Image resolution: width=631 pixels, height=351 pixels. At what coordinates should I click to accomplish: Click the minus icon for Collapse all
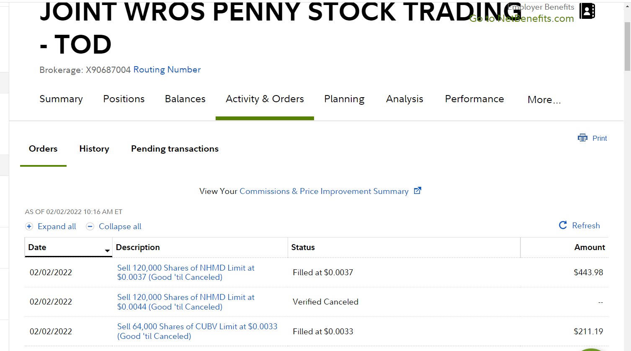pos(90,227)
